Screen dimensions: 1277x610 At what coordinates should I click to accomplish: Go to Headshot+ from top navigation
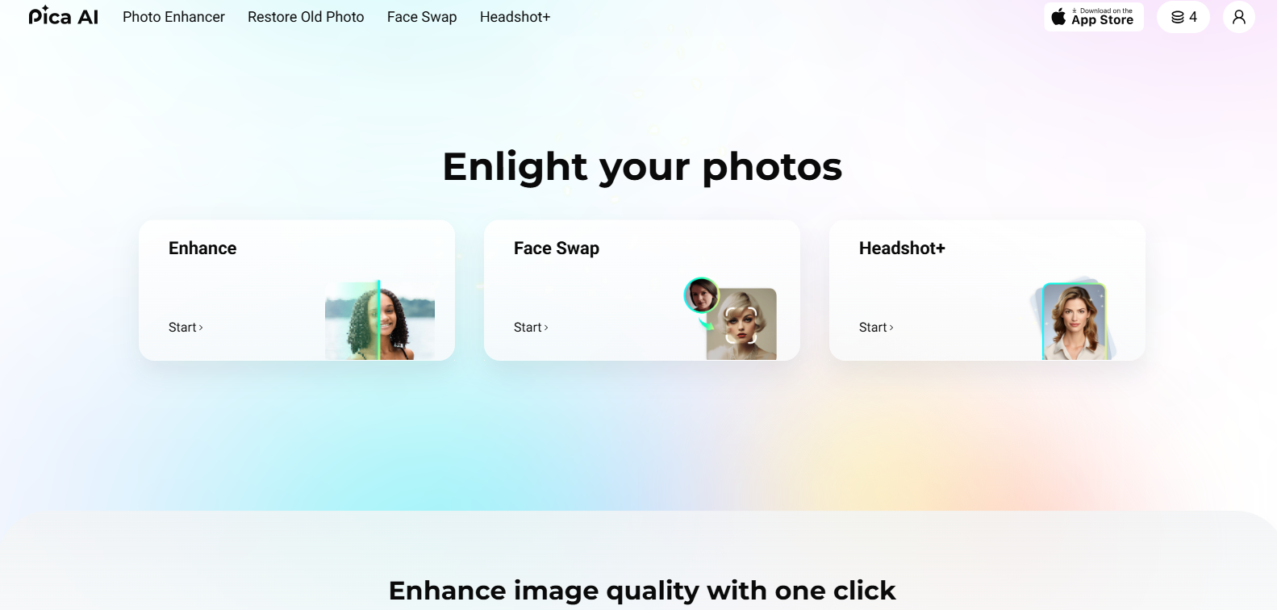515,17
